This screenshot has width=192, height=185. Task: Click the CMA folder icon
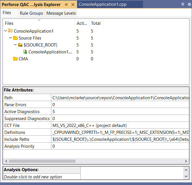tap(15, 59)
